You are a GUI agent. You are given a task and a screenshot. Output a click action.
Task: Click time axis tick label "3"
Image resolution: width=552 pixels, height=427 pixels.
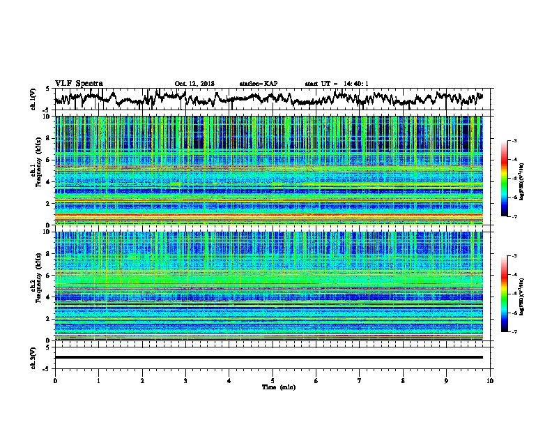click(x=185, y=381)
